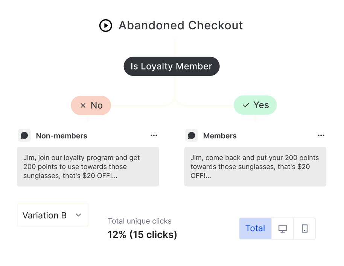Click the Non-members card heading

61,136
